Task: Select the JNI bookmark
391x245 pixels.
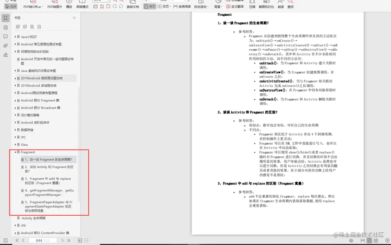Action: click(x=23, y=225)
